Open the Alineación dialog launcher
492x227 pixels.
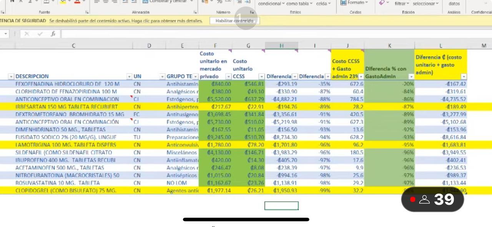tap(194, 12)
